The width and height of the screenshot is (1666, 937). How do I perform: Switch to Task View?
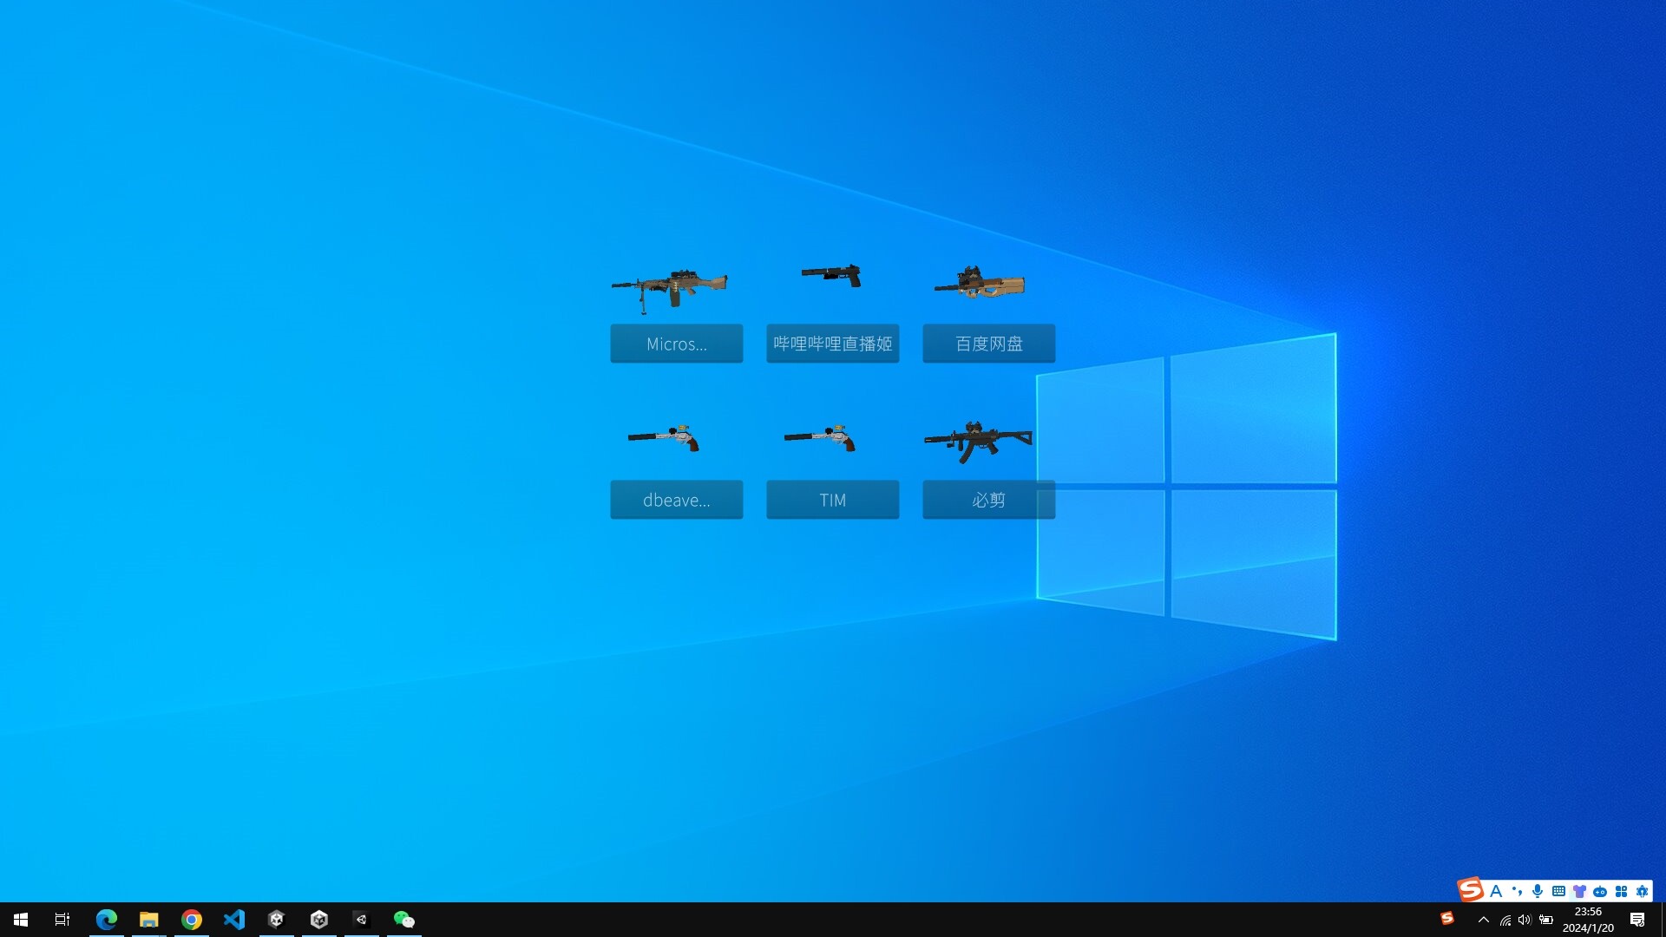(61, 919)
